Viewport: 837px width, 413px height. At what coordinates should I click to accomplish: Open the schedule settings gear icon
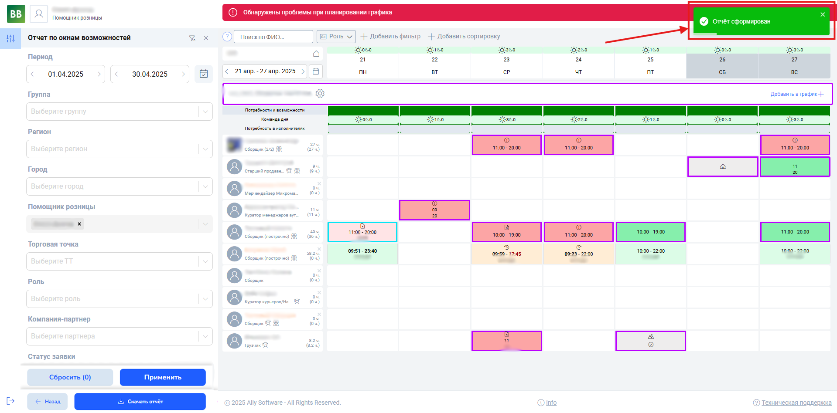coord(320,94)
